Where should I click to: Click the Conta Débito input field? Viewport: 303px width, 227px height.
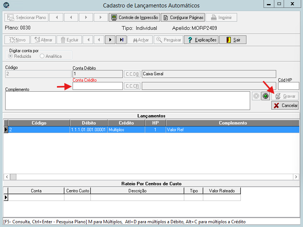98,74
